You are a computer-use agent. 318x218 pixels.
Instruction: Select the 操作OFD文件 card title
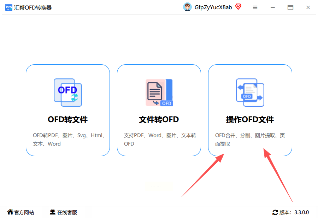pos(250,120)
